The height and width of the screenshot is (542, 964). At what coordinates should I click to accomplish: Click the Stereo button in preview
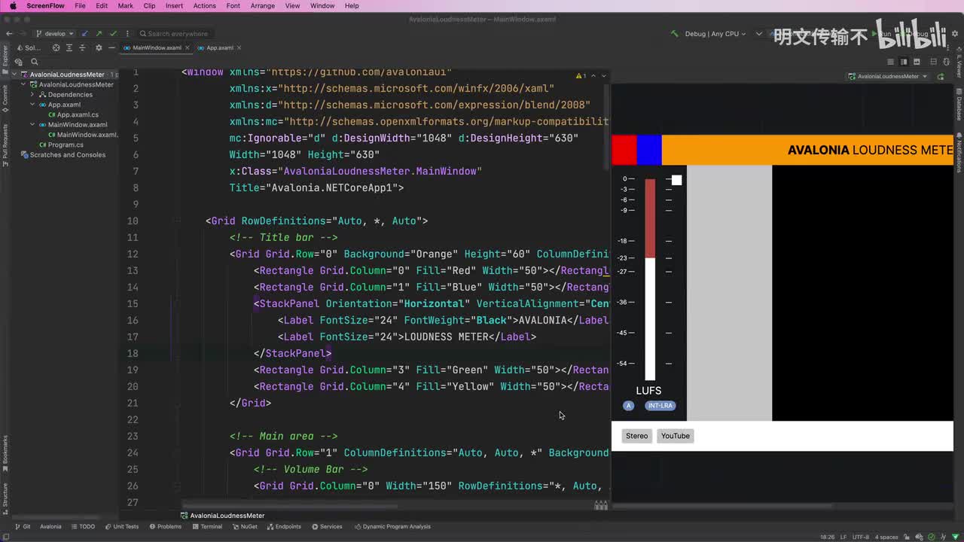point(636,436)
